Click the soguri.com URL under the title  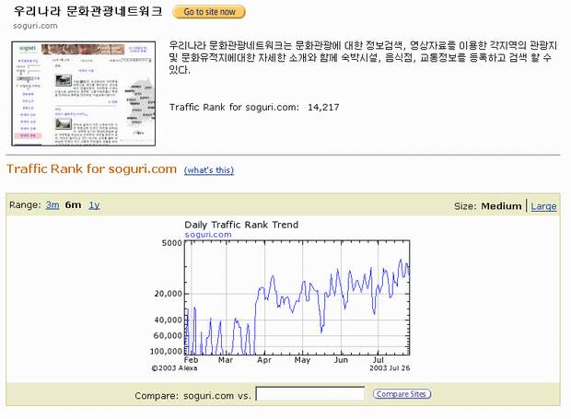click(x=35, y=26)
